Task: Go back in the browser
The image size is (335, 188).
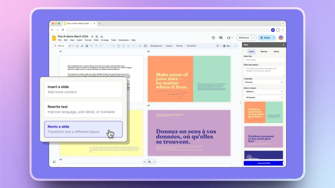Action: point(52,30)
